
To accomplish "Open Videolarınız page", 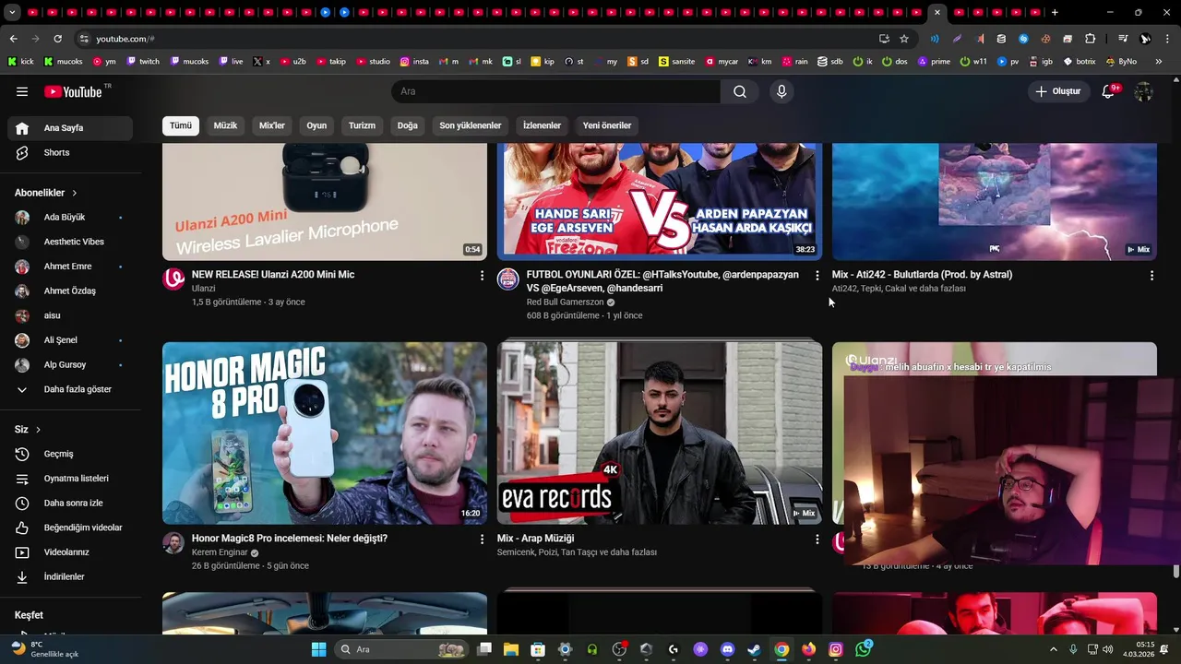I will pos(70,552).
